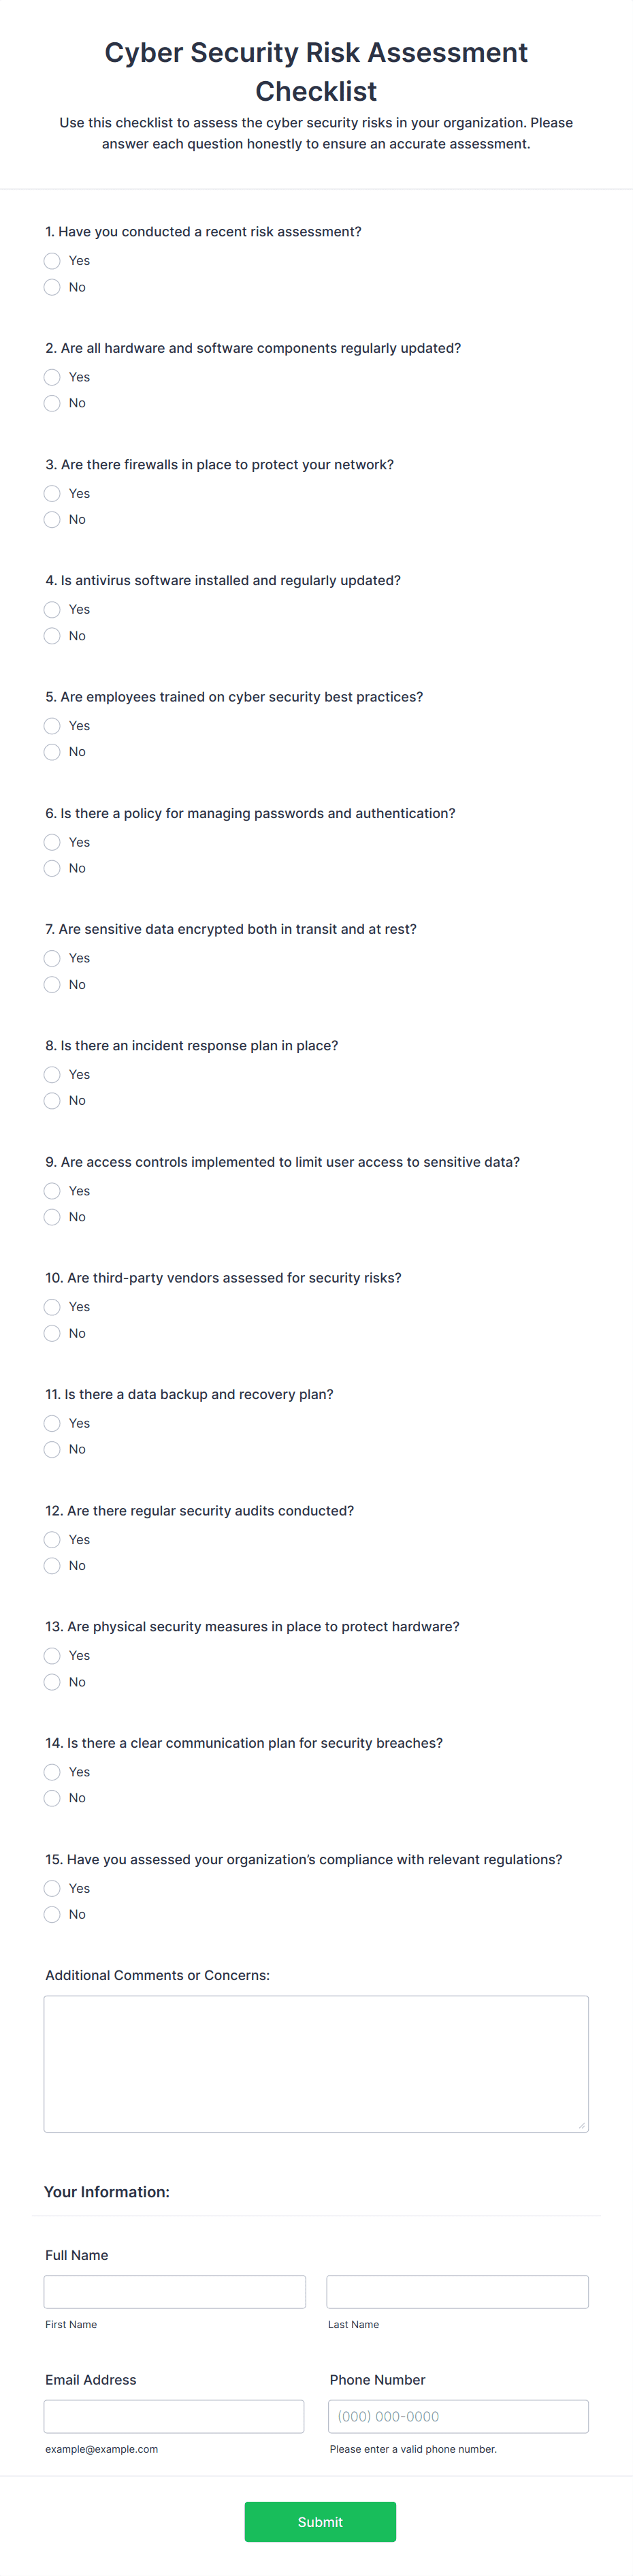Select Yes for firewalls in place question
This screenshot has height=2576, width=633.
(52, 493)
